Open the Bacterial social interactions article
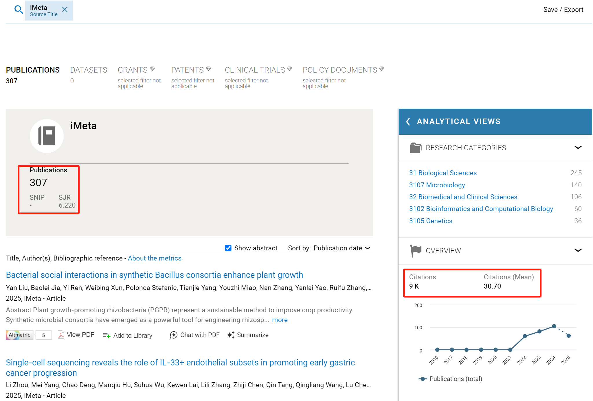The image size is (593, 401). (154, 275)
